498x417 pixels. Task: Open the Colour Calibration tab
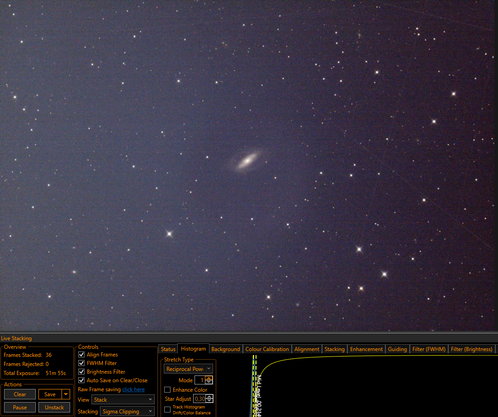point(267,349)
